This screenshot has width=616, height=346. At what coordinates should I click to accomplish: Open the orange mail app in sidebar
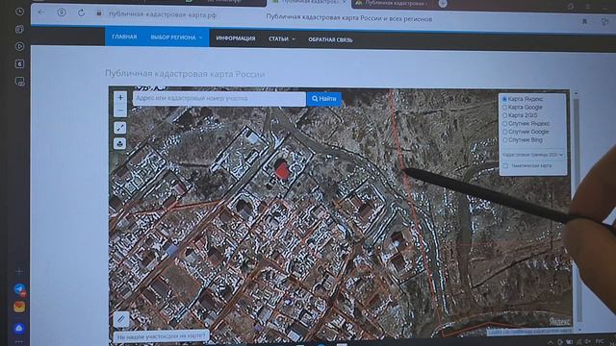pos(19,307)
